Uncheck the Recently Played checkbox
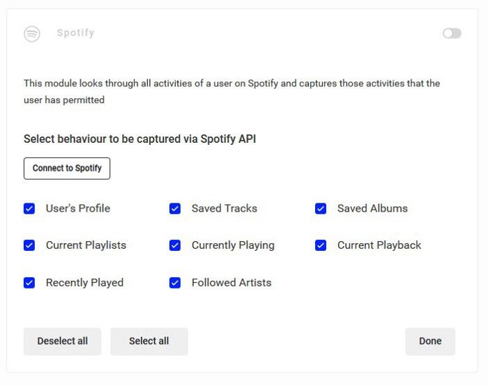Viewport: 488px width, 386px height. tap(29, 283)
